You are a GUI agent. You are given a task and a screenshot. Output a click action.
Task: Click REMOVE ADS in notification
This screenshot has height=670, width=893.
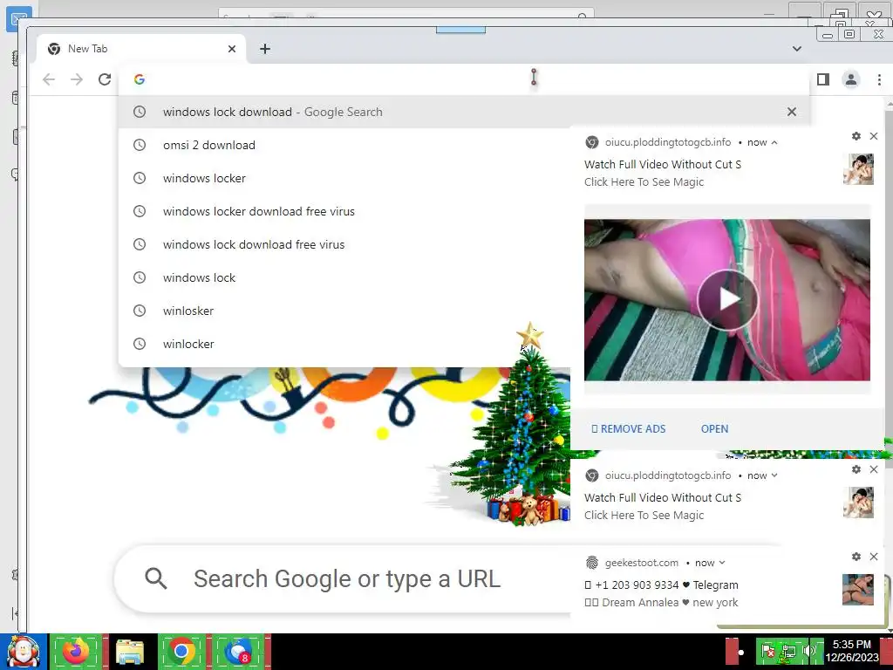(628, 429)
